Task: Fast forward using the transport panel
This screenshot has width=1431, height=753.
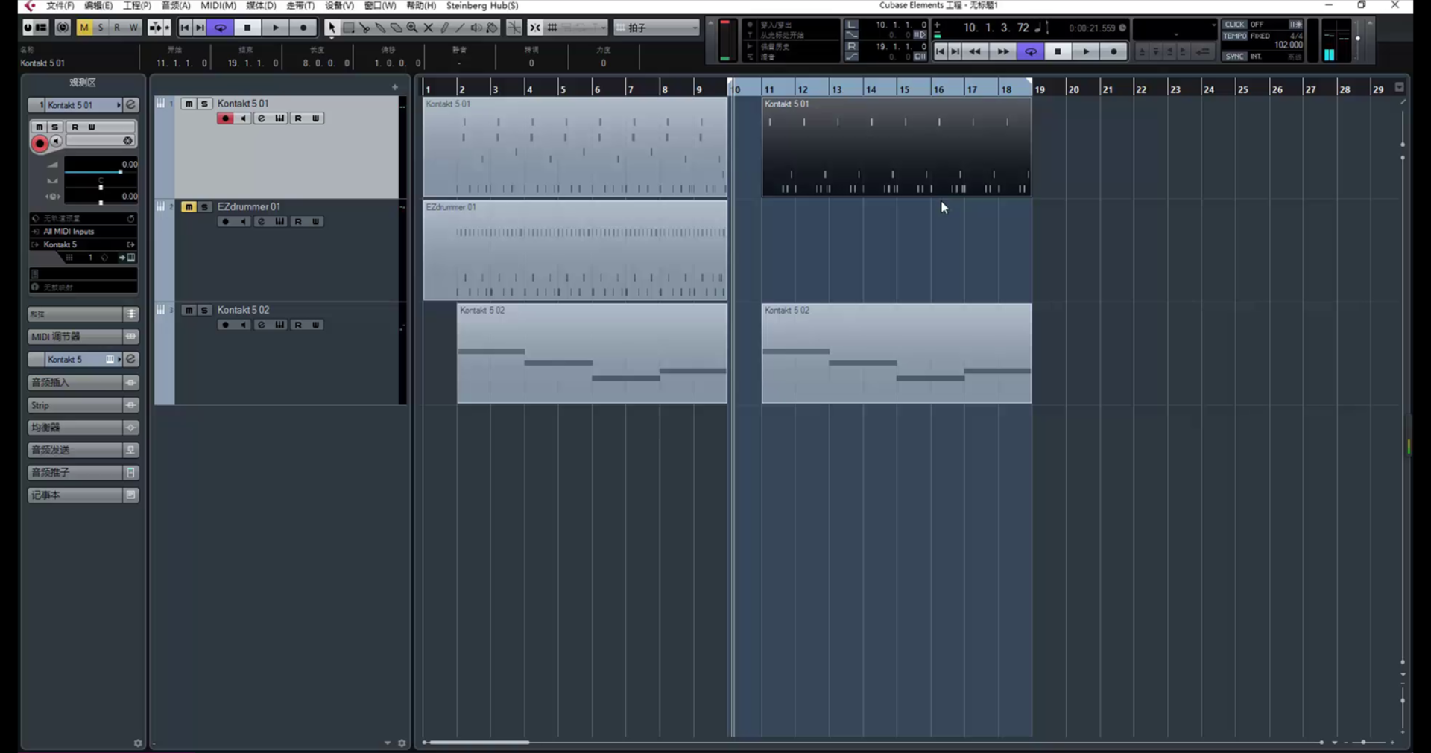Action: click(x=1002, y=51)
